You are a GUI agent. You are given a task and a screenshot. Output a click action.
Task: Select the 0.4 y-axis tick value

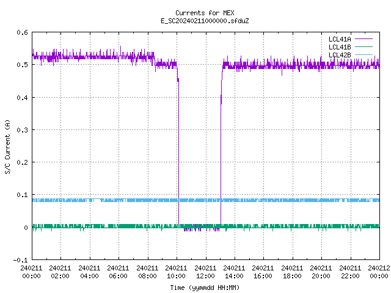point(23,98)
